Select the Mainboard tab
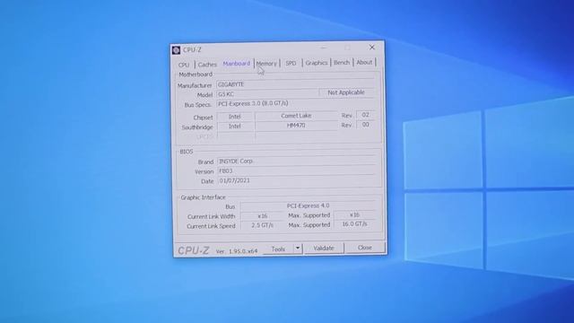 point(237,64)
